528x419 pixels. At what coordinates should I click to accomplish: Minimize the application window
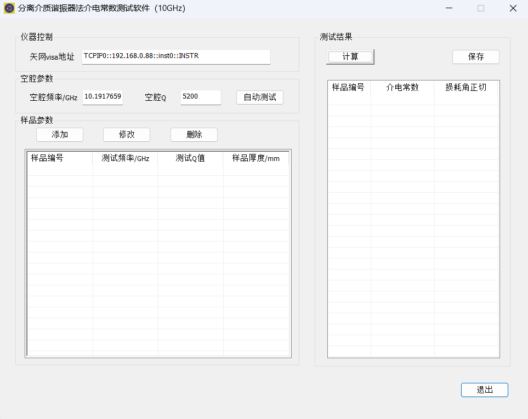click(449, 8)
